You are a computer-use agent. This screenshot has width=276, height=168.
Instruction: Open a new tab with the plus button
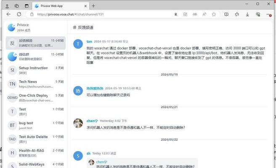click(93, 6)
